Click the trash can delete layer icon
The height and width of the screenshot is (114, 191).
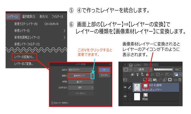(180, 80)
